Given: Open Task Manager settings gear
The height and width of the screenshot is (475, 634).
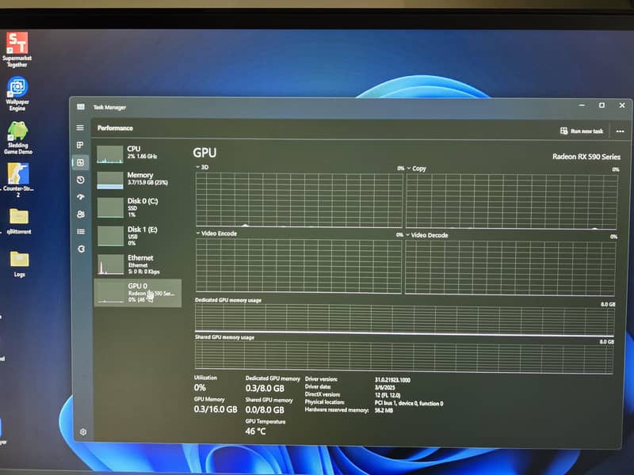Looking at the screenshot, I should click(82, 432).
